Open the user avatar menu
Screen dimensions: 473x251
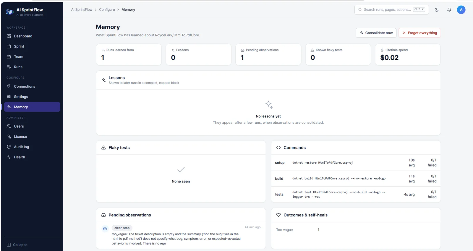point(461,10)
